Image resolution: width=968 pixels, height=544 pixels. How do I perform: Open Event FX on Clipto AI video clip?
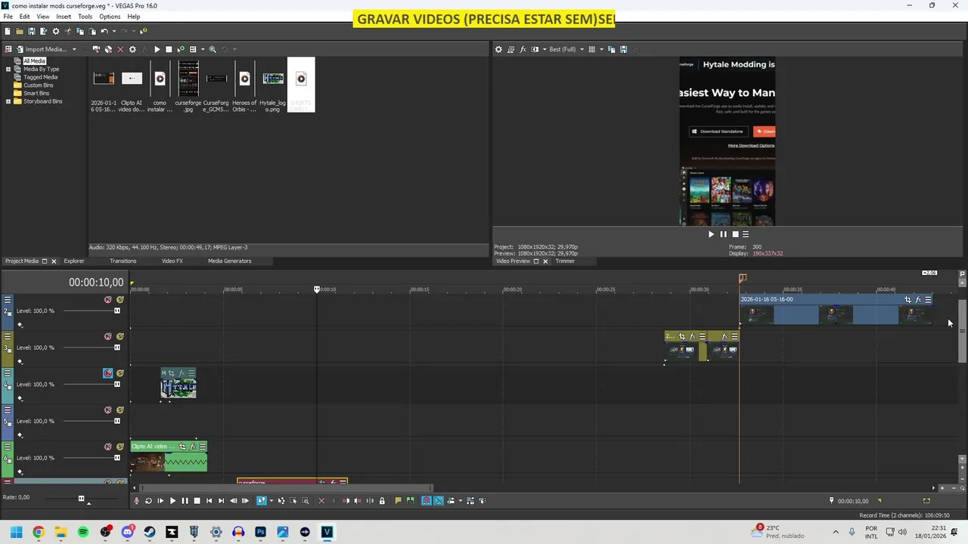(192, 447)
